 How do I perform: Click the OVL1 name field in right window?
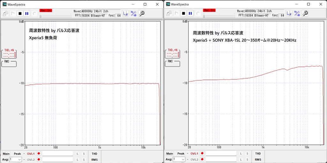pos(221,154)
